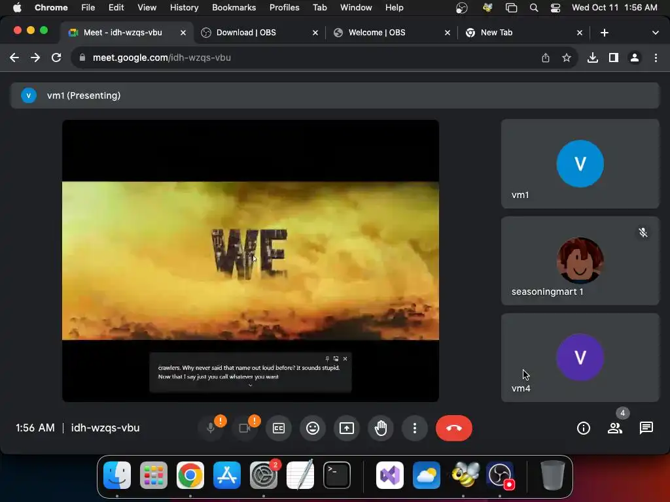This screenshot has width=670, height=502.
Task: Close the New Tab tab
Action: click(x=580, y=33)
